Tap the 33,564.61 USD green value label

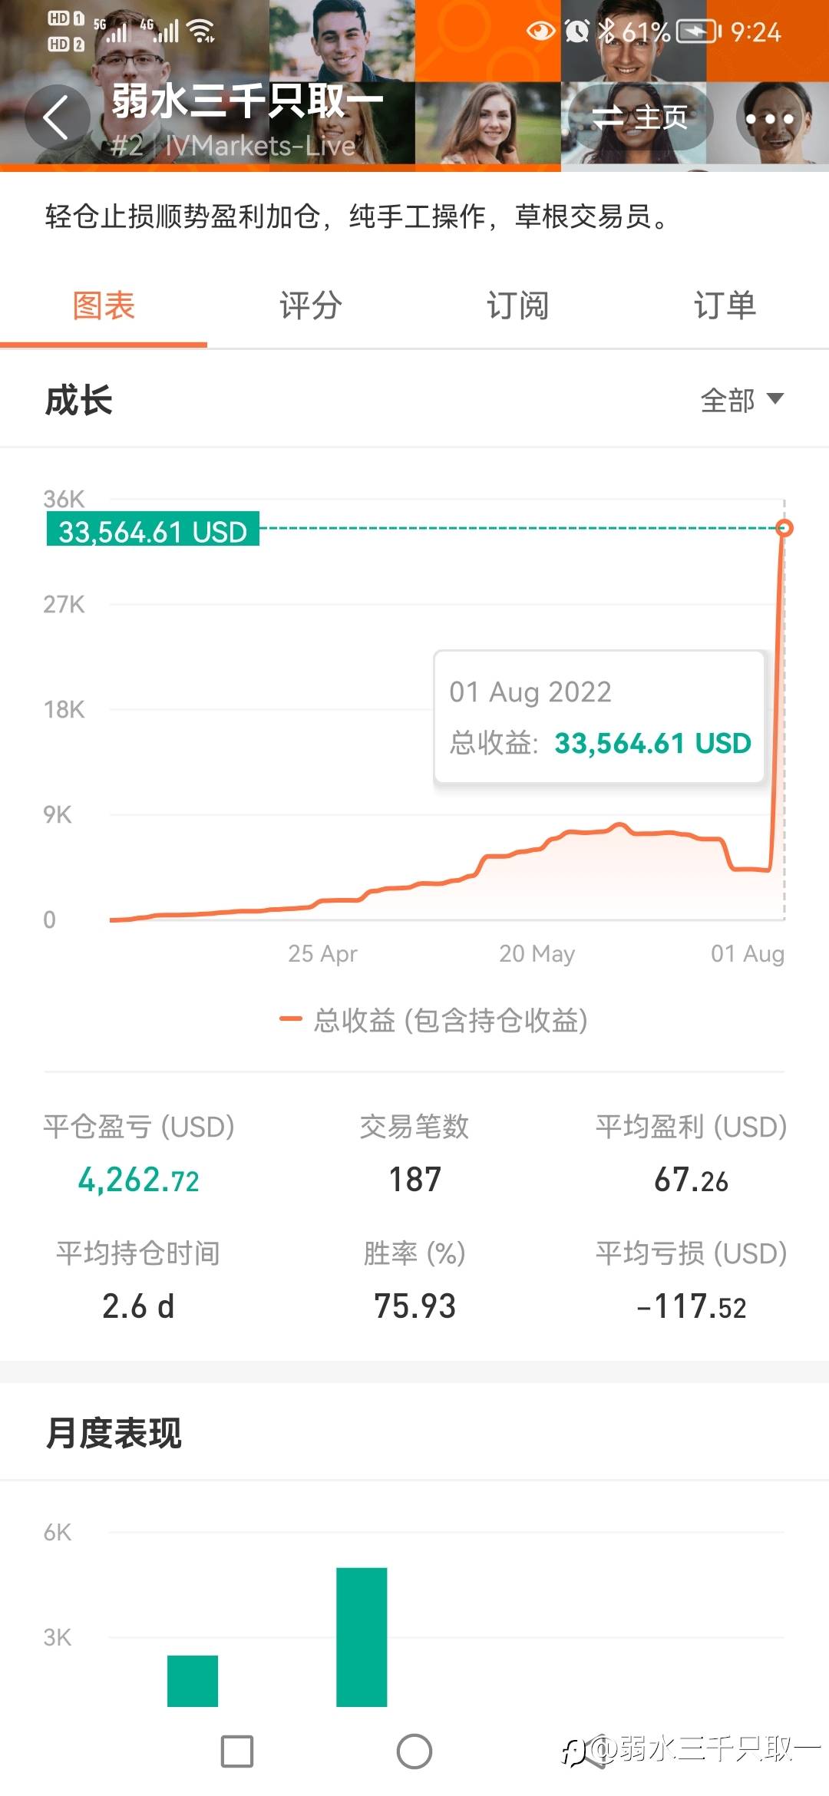coord(153,530)
